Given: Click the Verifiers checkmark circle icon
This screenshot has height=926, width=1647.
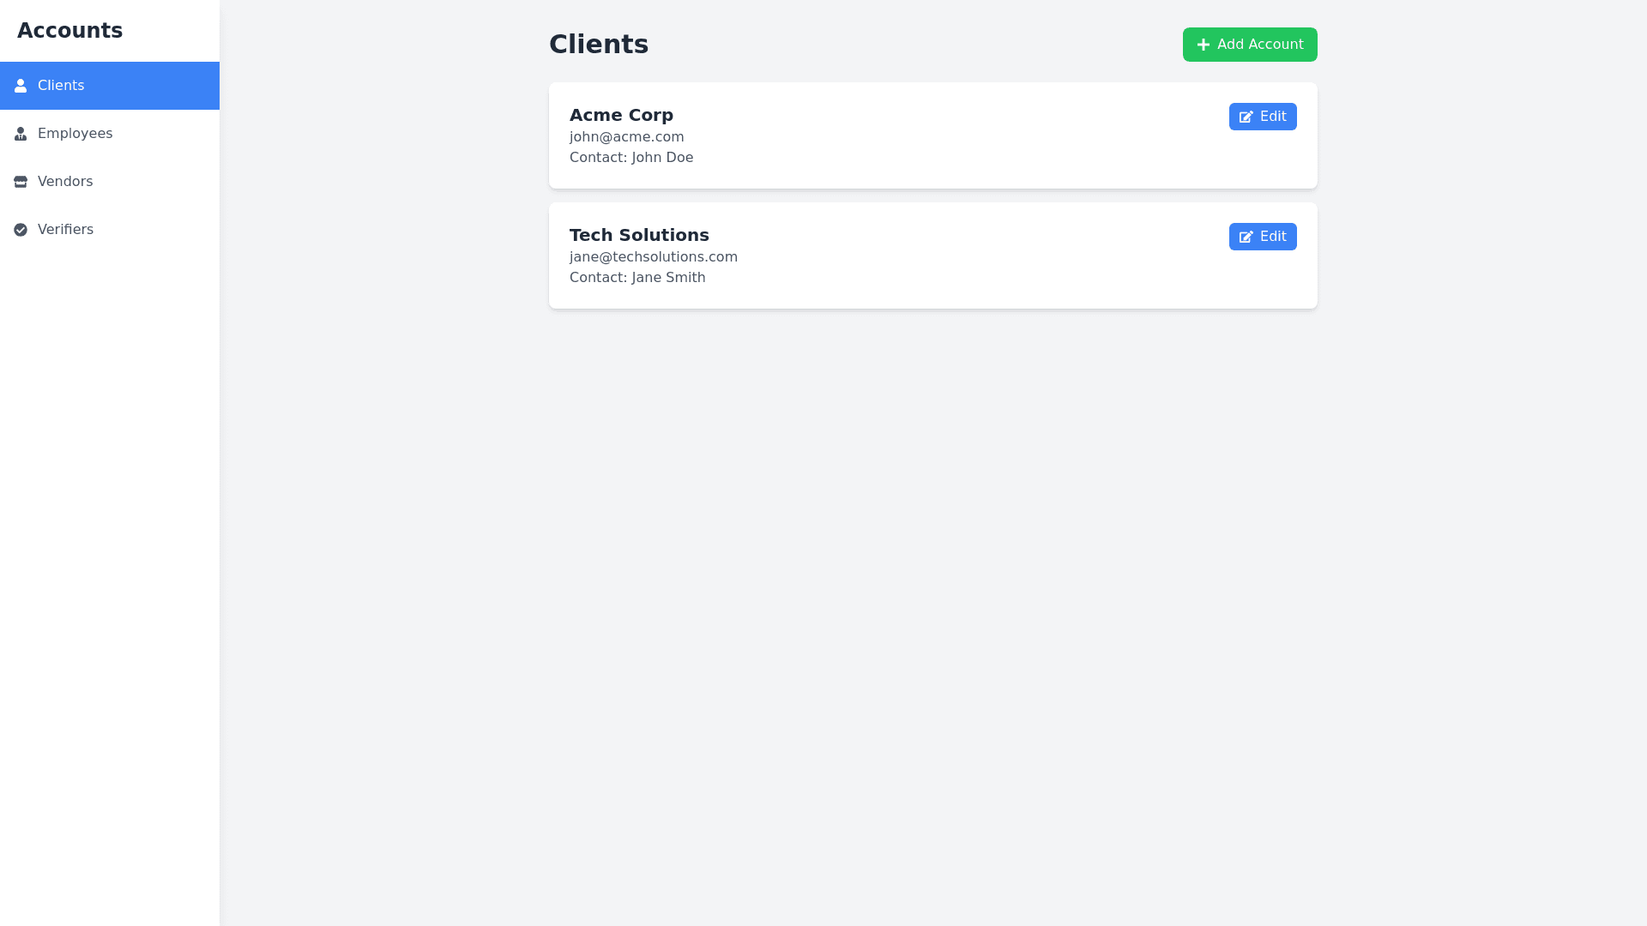Looking at the screenshot, I should point(21,230).
